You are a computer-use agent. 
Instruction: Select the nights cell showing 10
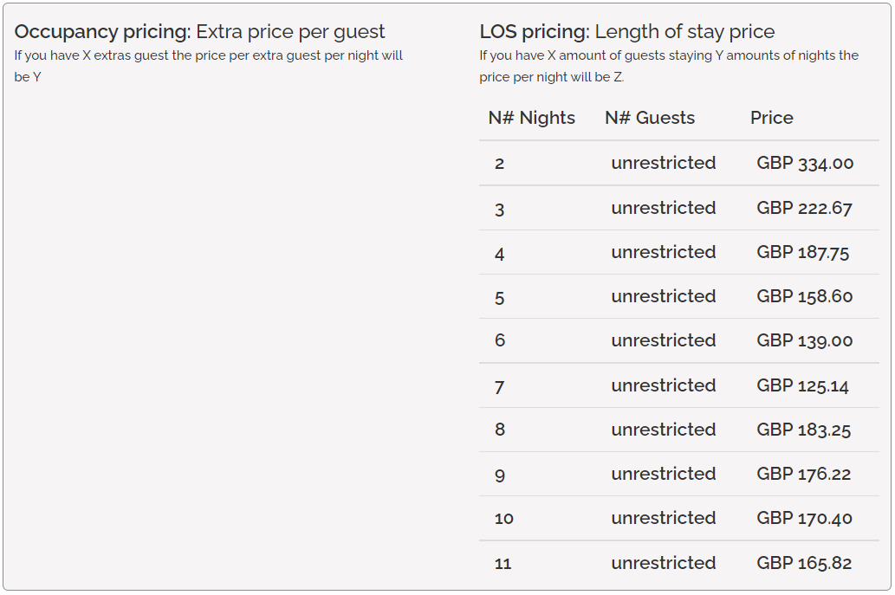point(504,519)
